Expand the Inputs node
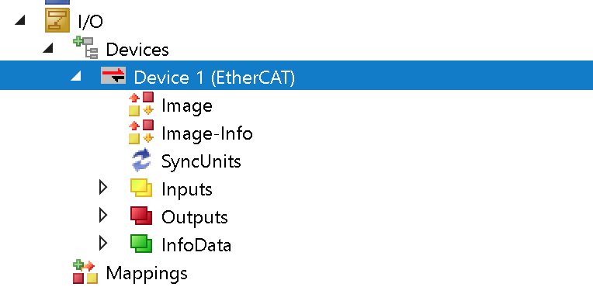Image resolution: width=593 pixels, height=287 pixels. pos(103,188)
